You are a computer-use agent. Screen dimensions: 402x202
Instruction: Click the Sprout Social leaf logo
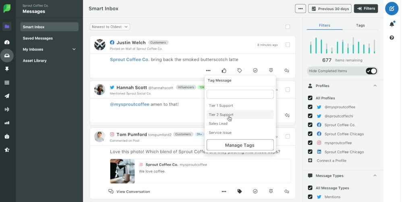tap(7, 8)
